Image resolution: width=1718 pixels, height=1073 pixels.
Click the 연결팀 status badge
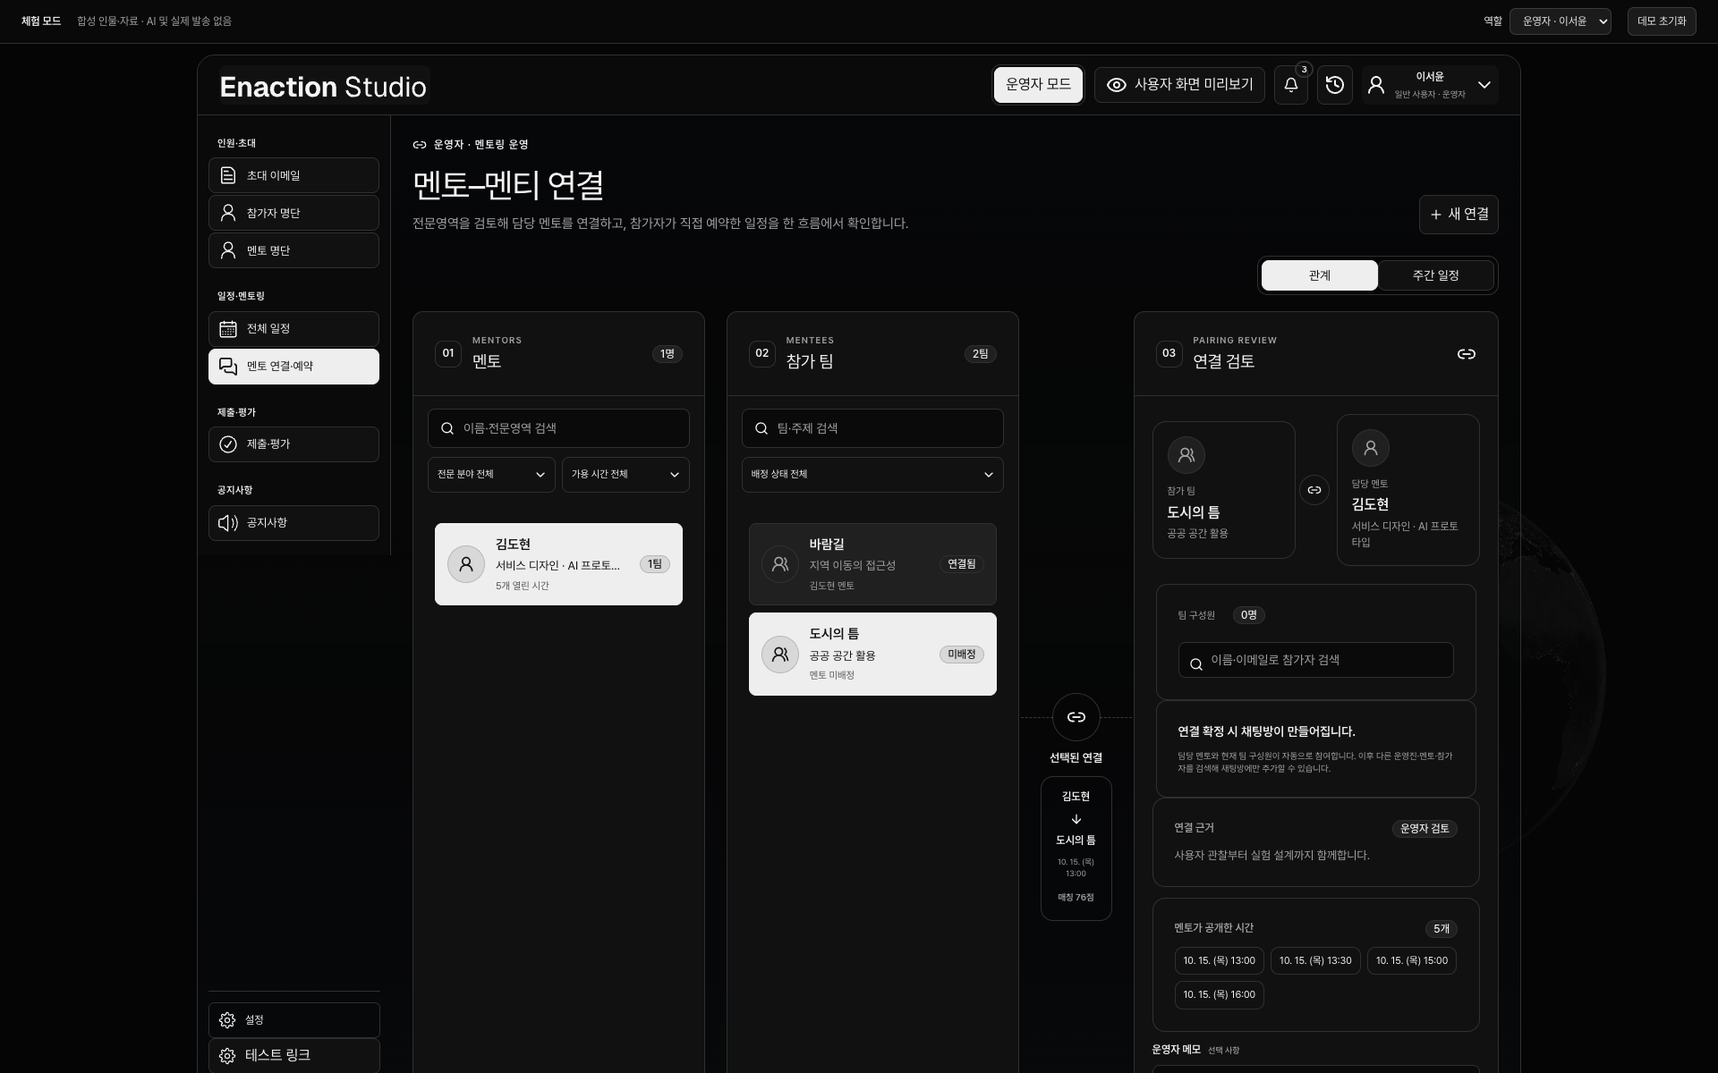(x=962, y=564)
